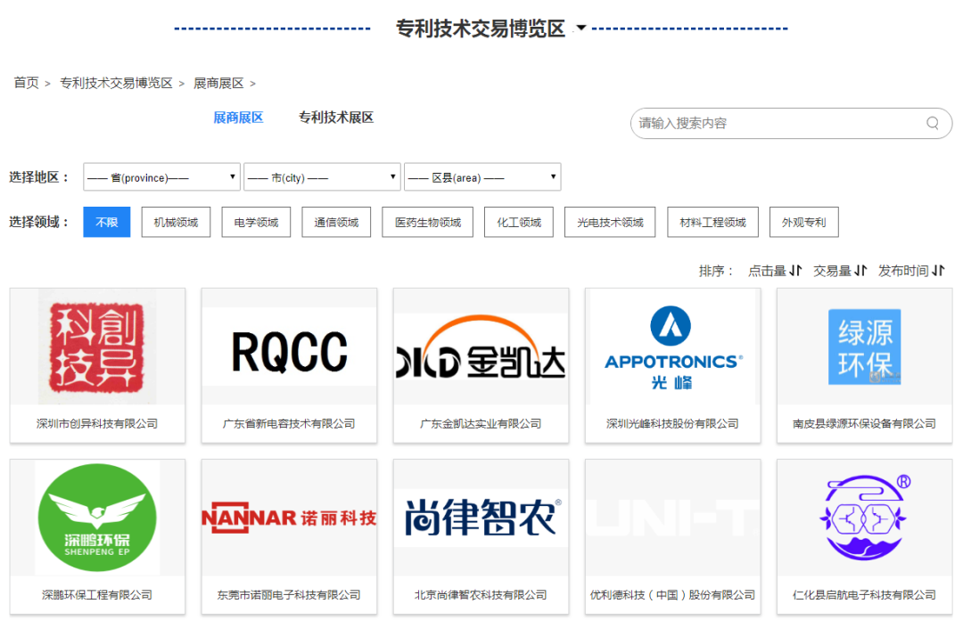Viewport: 963px width, 620px height.
Task: Select the 化工领域 filter
Action: 519,222
